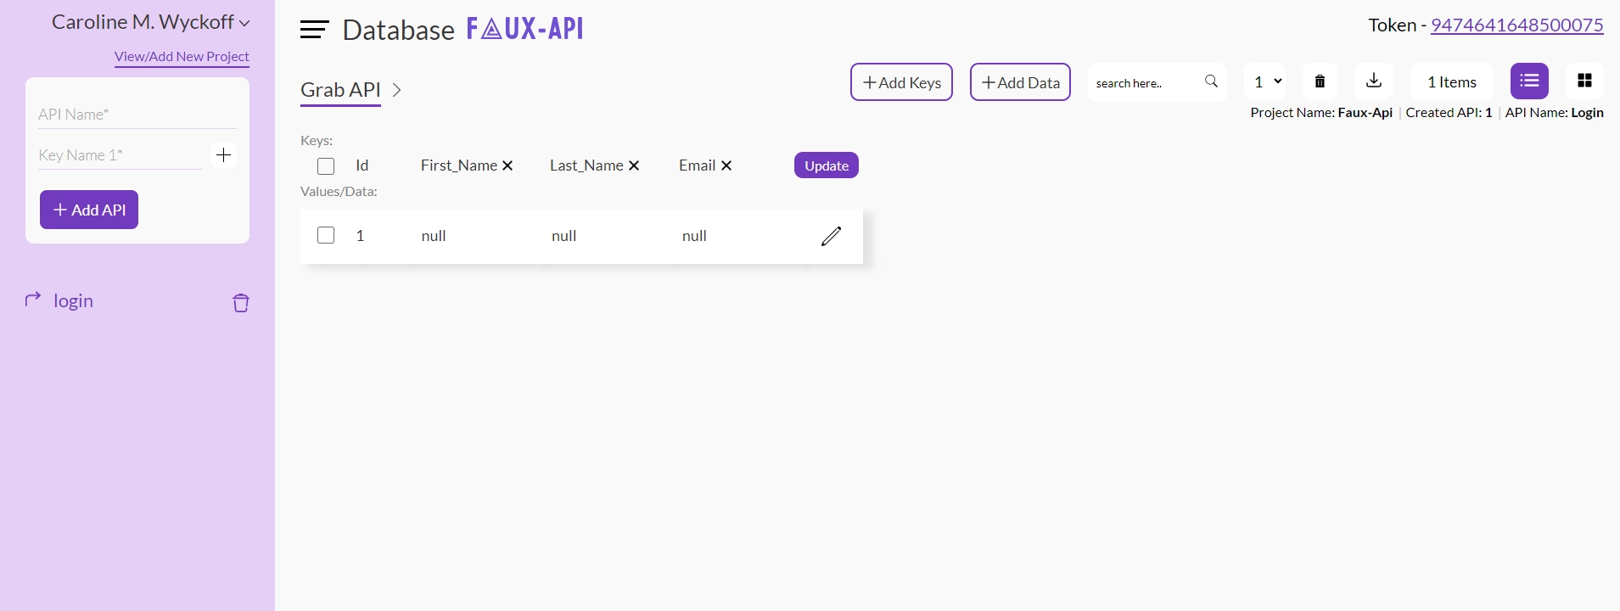Click the download data icon

coord(1373,81)
